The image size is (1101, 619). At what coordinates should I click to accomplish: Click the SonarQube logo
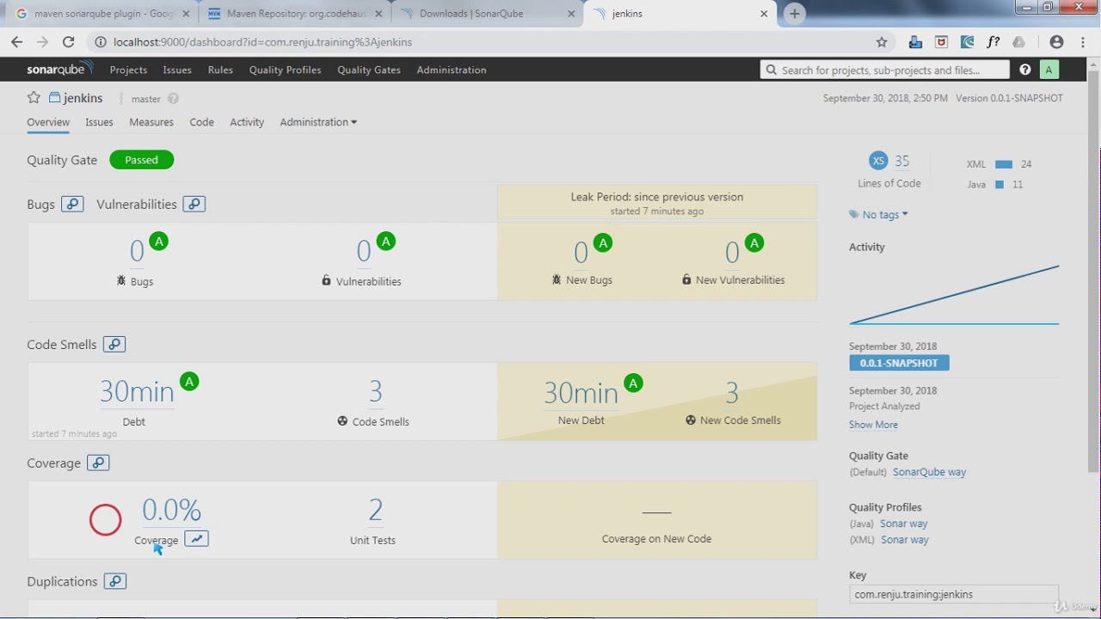pos(59,70)
